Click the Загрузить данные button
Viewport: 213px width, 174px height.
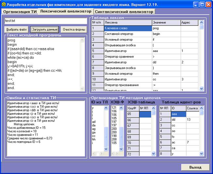pos(45,30)
